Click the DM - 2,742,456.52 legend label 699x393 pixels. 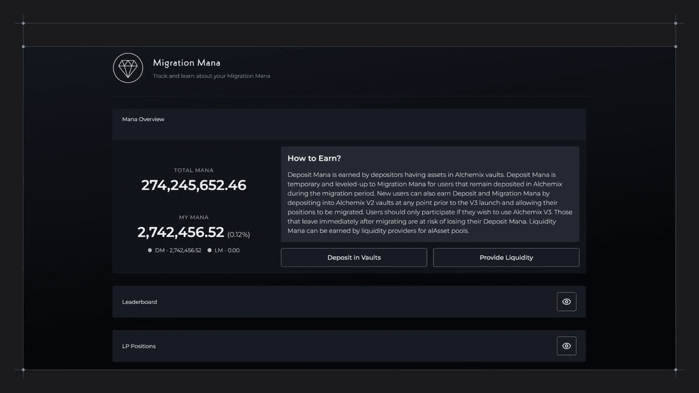178,250
